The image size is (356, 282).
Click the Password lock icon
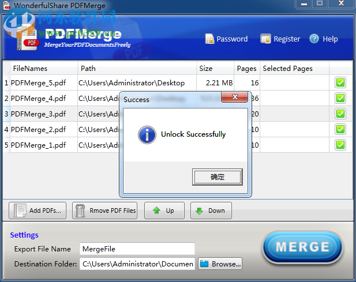click(x=209, y=39)
